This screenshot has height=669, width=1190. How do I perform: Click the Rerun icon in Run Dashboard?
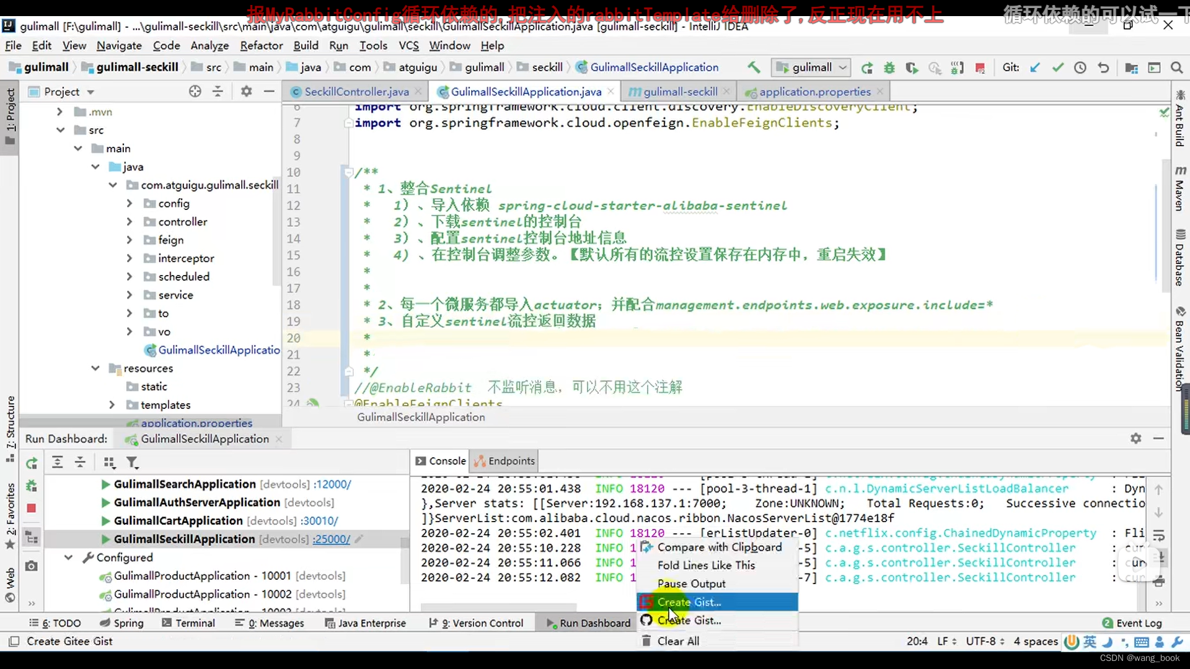coord(32,463)
